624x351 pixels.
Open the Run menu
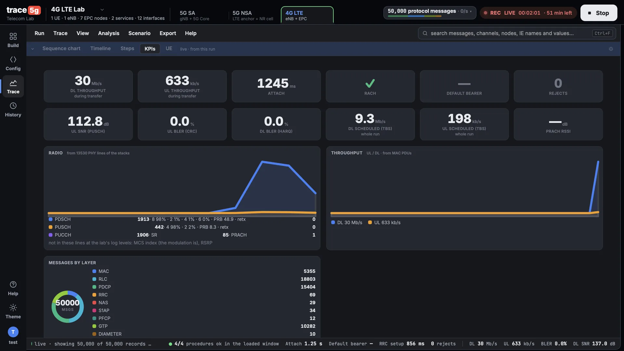(39, 33)
